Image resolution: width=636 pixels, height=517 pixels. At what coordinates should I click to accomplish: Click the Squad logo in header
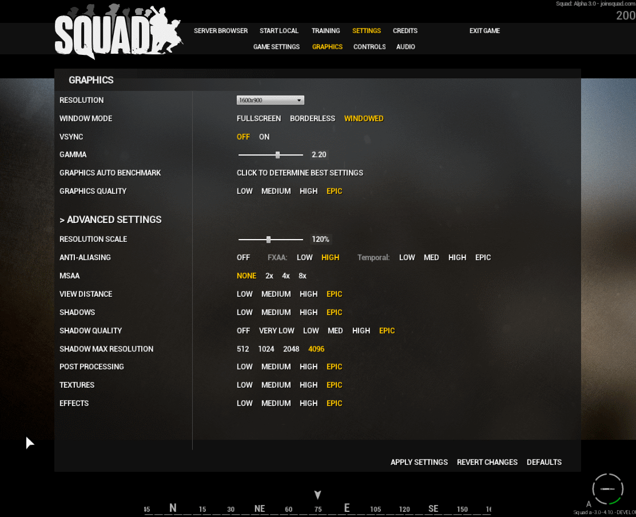click(118, 31)
